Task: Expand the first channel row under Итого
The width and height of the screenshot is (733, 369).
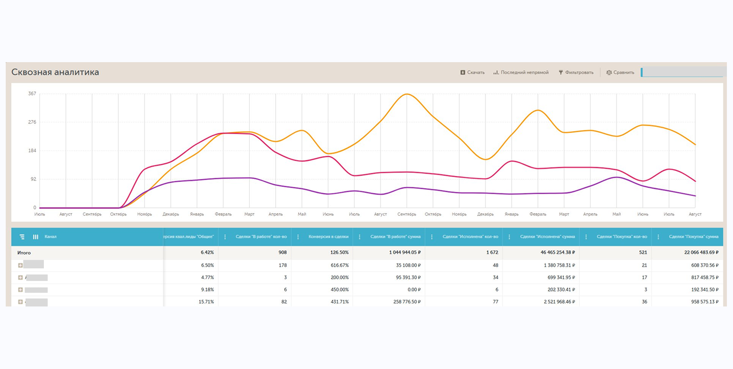Action: click(20, 265)
